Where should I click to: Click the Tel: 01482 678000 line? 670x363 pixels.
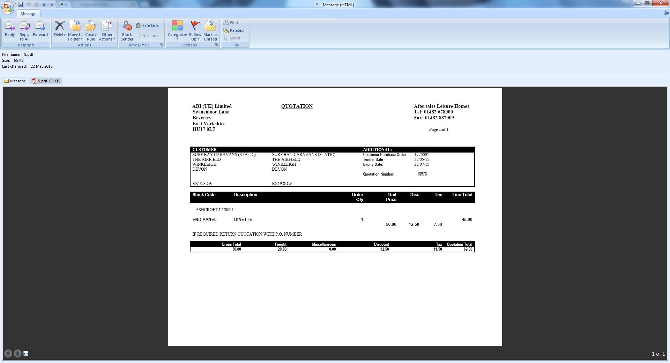[433, 112]
